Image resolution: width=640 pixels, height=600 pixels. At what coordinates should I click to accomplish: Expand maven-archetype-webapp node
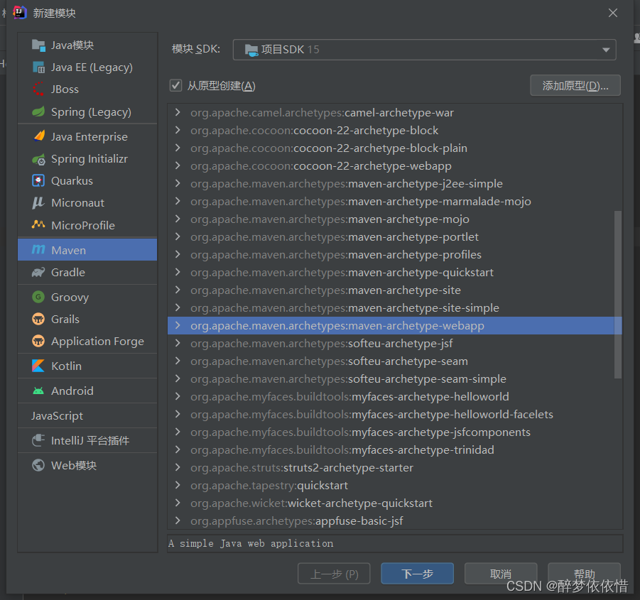[x=178, y=325]
